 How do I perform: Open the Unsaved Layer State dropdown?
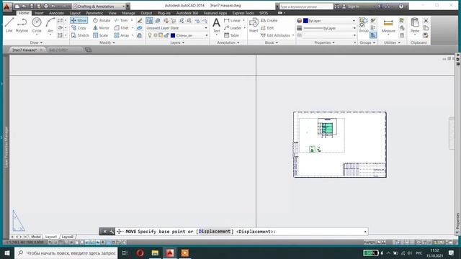177,28
